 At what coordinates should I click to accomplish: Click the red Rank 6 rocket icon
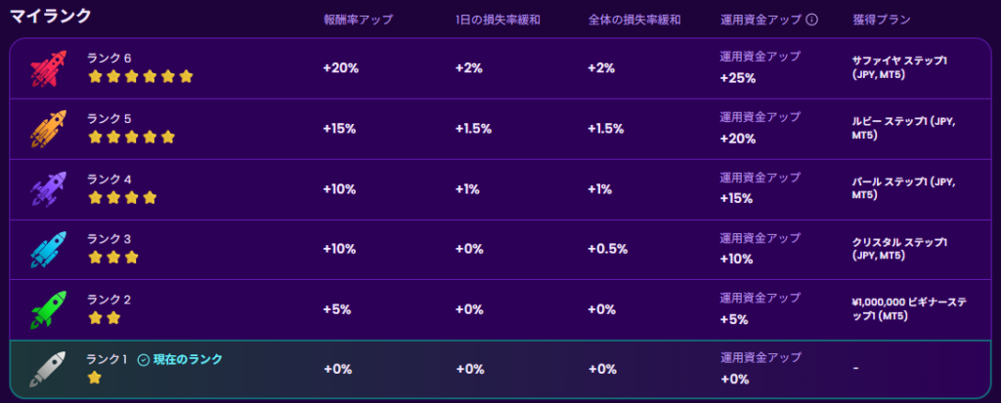[48, 68]
